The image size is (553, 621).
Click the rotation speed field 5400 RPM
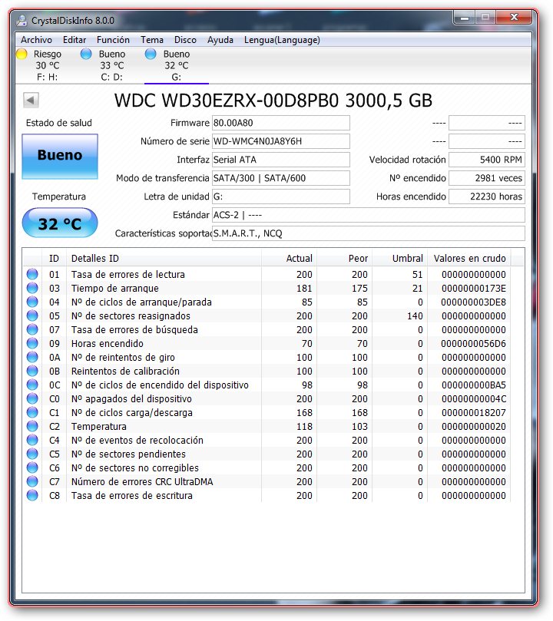(x=487, y=160)
